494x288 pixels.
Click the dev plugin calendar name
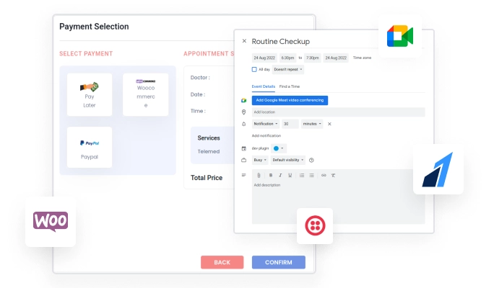(260, 148)
